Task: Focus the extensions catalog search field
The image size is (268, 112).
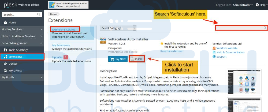Action: (241, 28)
